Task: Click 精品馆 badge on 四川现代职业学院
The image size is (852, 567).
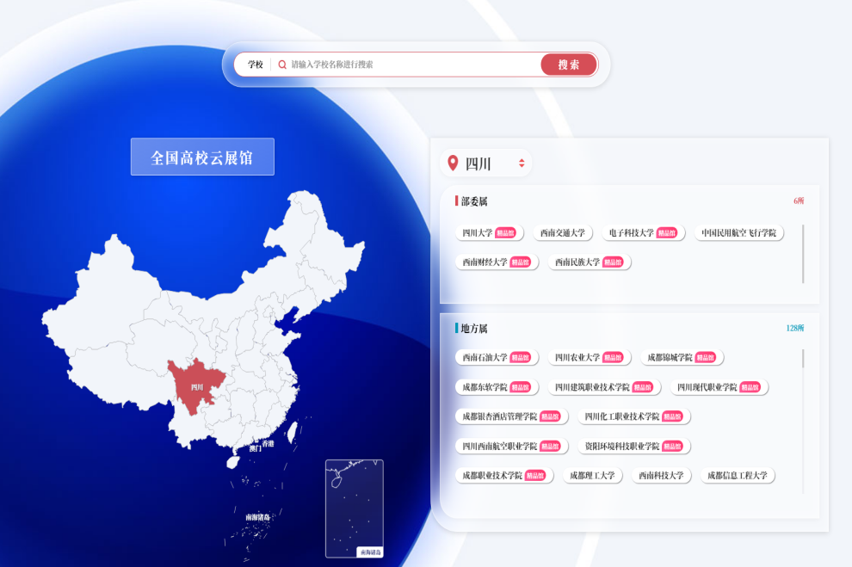Action: [750, 387]
